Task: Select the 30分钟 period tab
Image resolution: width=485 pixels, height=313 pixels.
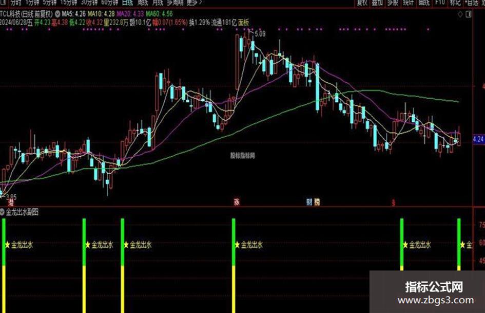Action: click(x=89, y=3)
